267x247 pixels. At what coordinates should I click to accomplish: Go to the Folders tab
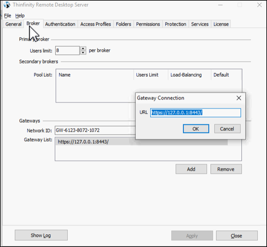[x=124, y=24]
